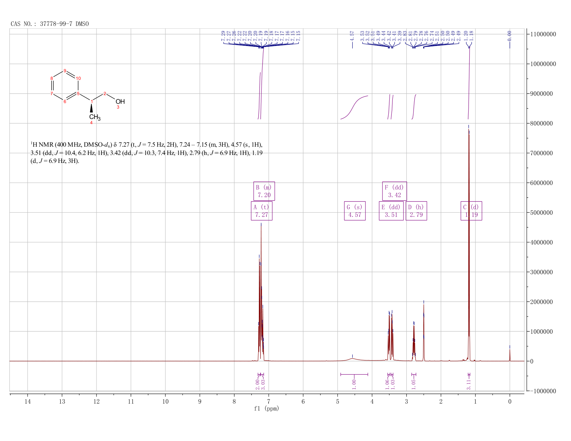Click the CH3 group in the structure
The image size is (571, 441).
click(x=94, y=117)
